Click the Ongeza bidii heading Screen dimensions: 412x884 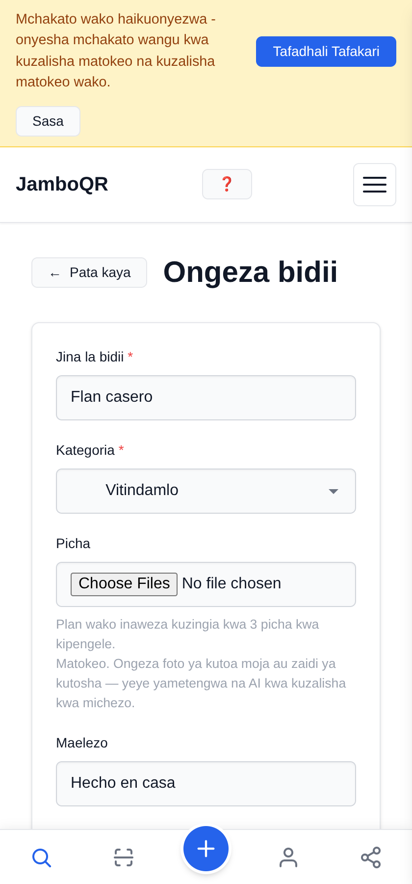250,272
